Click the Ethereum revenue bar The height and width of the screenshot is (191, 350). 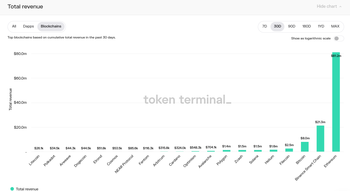pos(336,102)
